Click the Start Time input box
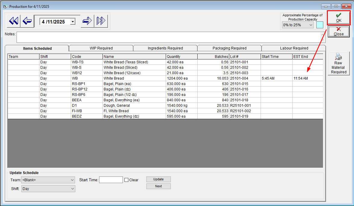Screen dimensions: 354x206 point(111,180)
